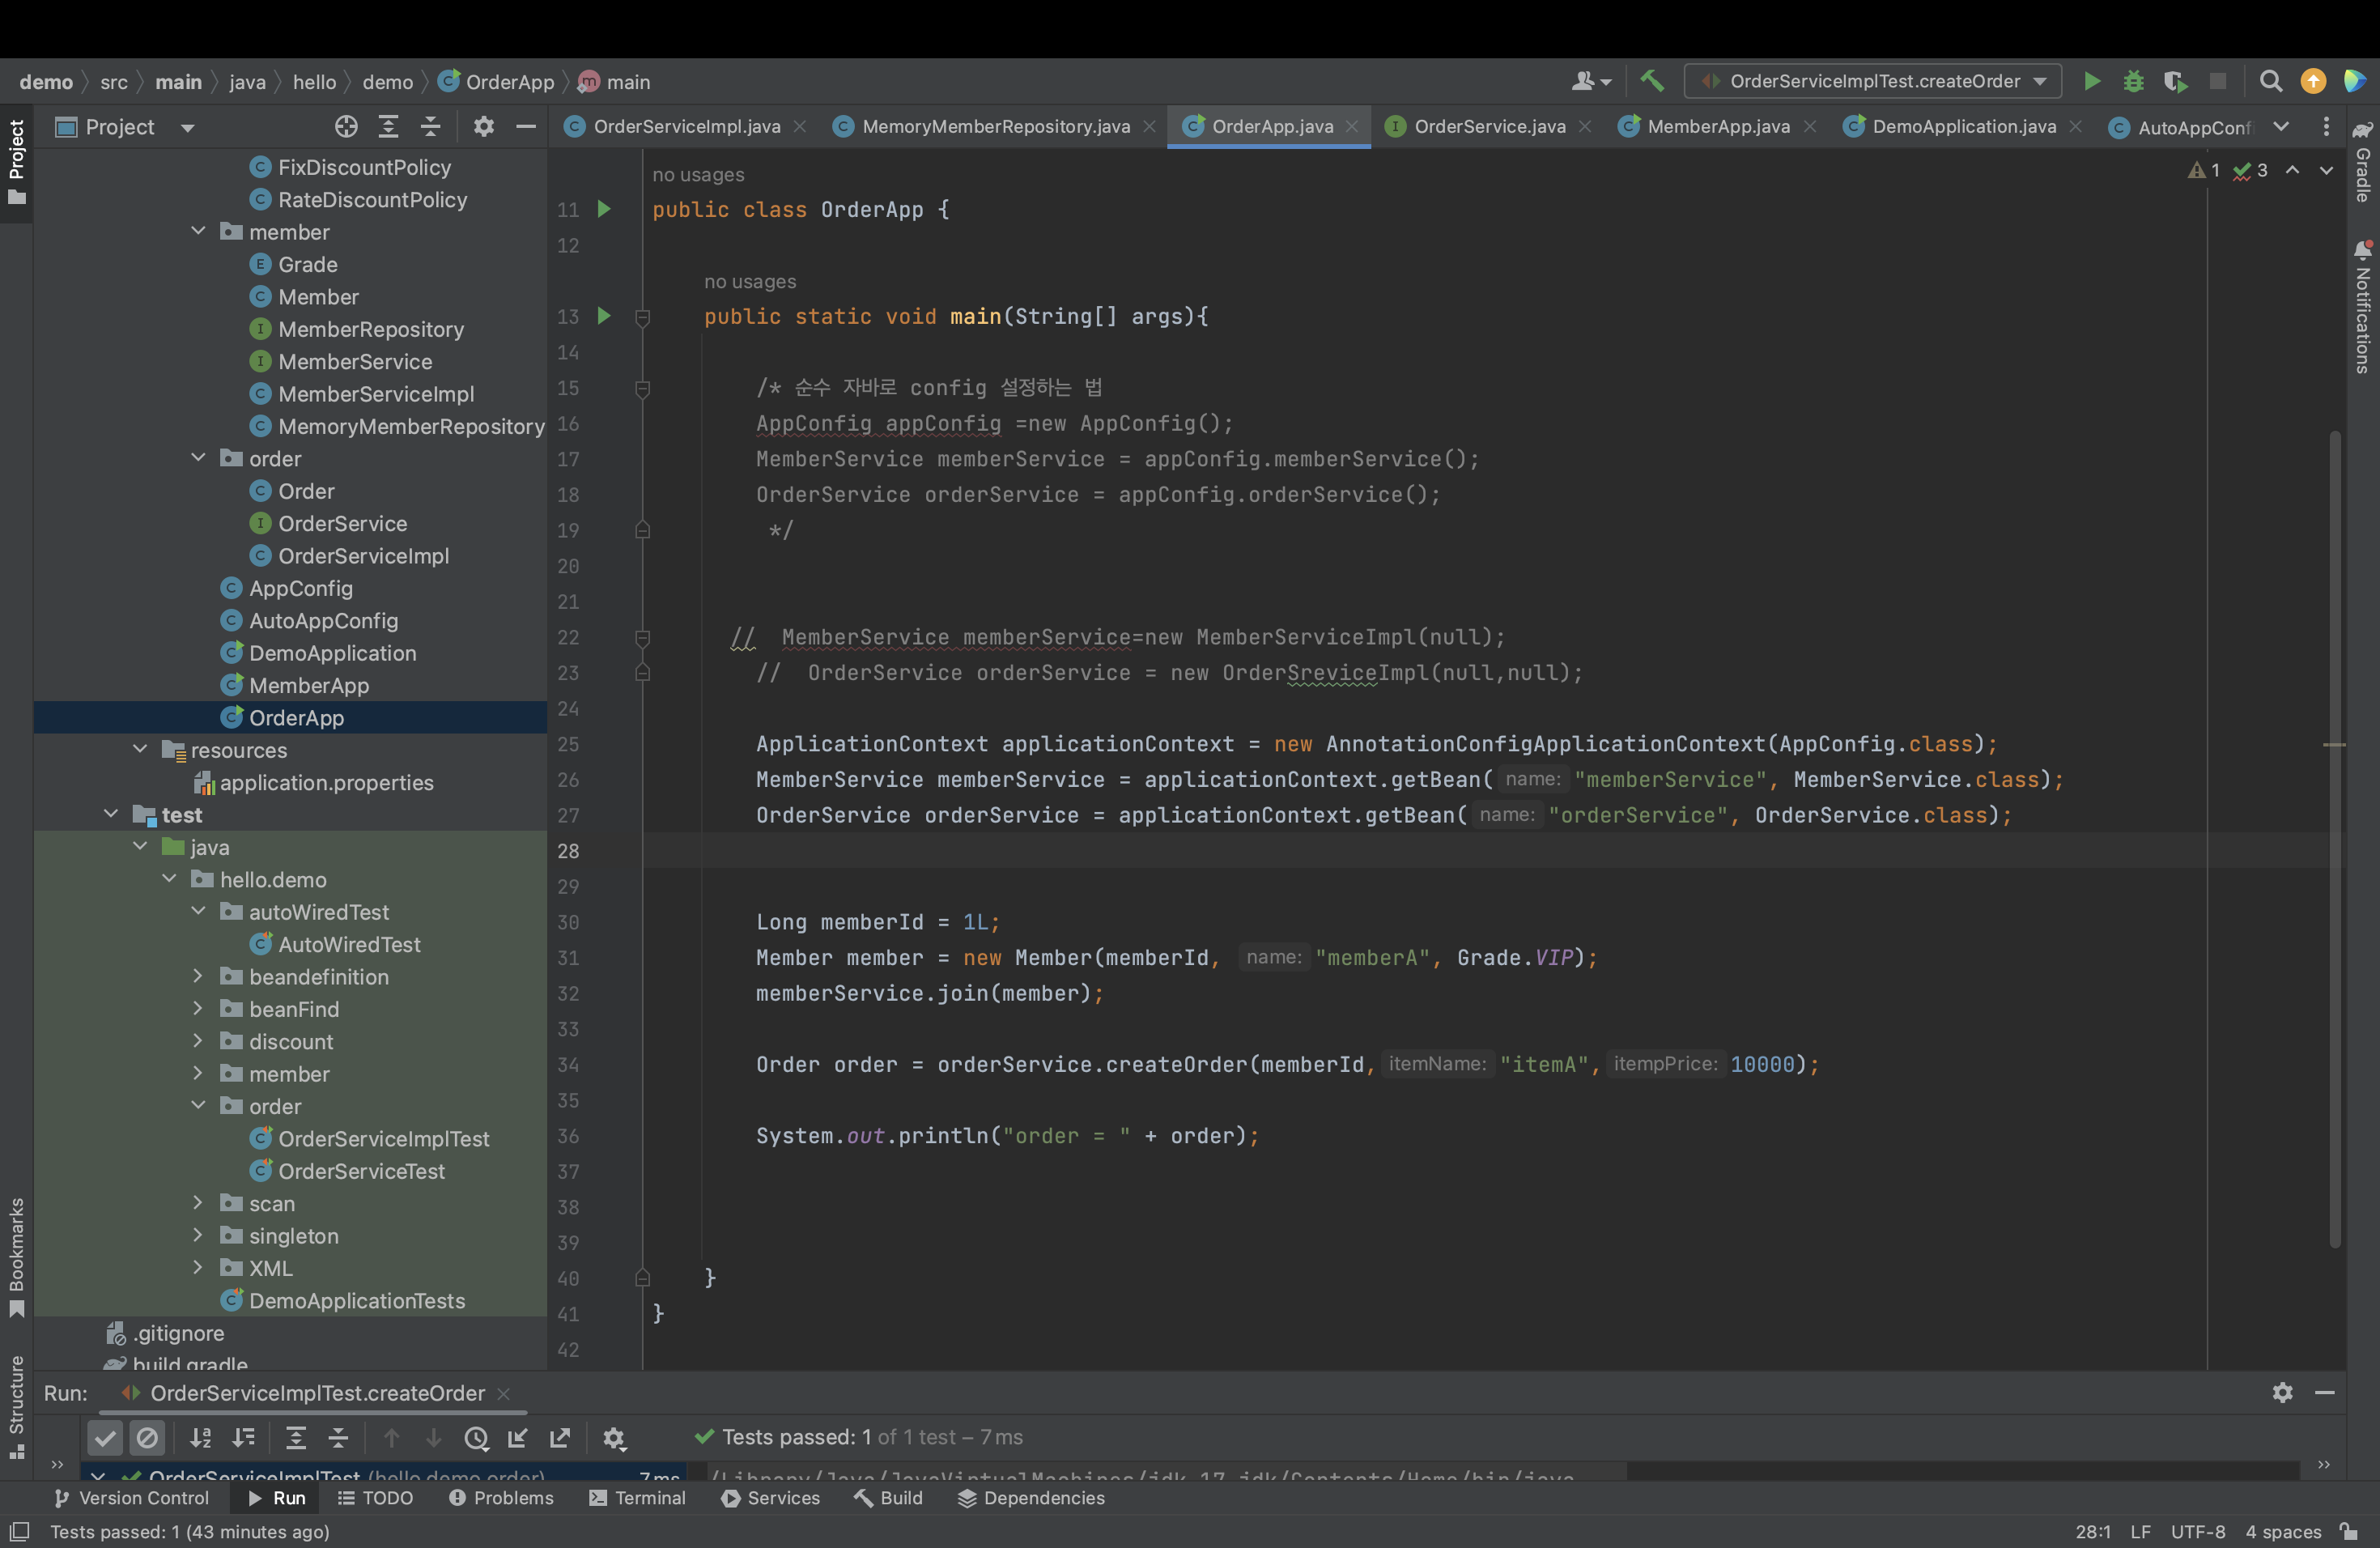Viewport: 2380px width, 1548px height.
Task: Sort test results alphabetically in Run panel
Action: pos(200,1437)
